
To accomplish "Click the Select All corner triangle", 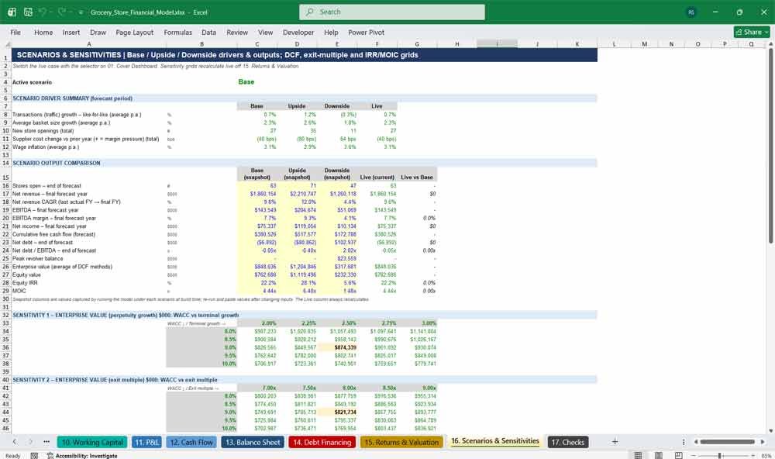I will (6, 44).
